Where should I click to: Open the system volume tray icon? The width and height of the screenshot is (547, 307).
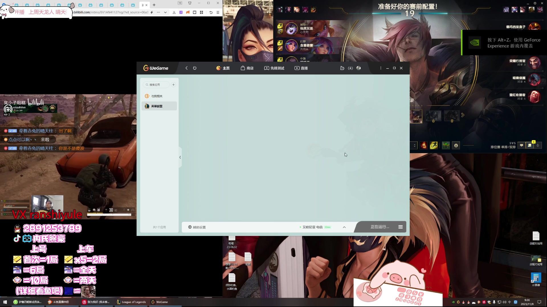(505, 302)
